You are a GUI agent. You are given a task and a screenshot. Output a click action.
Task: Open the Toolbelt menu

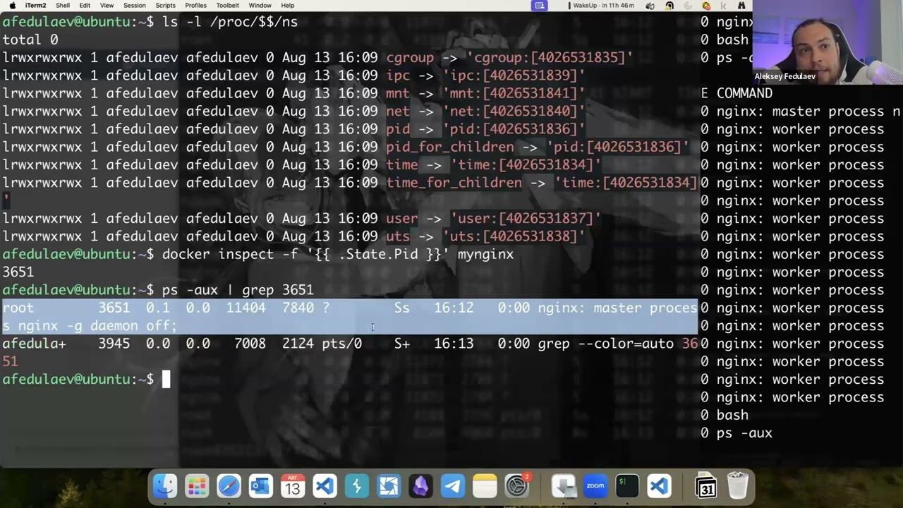(x=227, y=6)
